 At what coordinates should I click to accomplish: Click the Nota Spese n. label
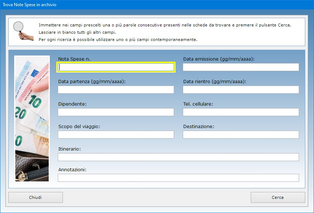74,59
